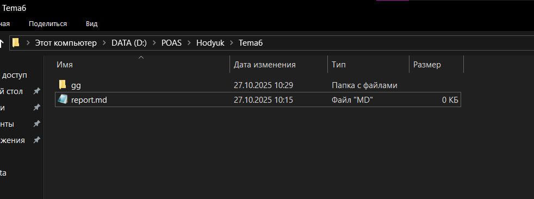The height and width of the screenshot is (199, 534).
Task: Click the Папка с файлами type cell
Action: (x=364, y=85)
